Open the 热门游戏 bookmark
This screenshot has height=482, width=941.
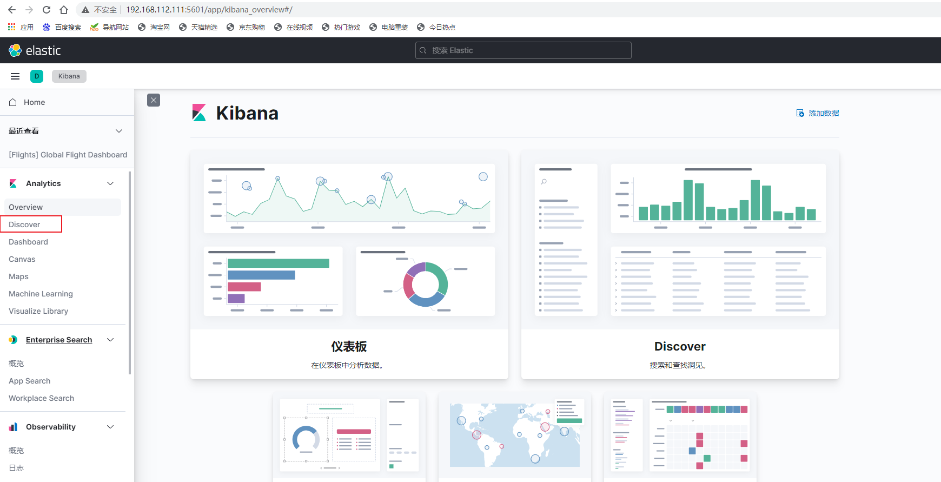point(341,27)
